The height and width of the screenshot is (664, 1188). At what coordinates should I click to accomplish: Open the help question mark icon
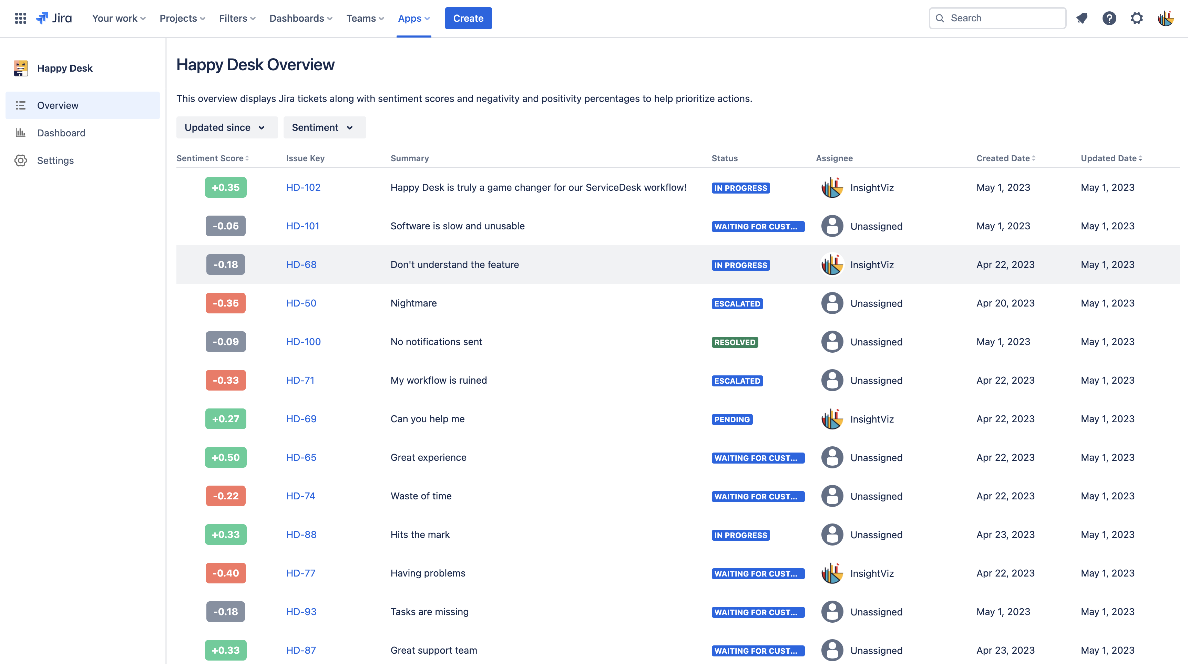[1109, 19]
